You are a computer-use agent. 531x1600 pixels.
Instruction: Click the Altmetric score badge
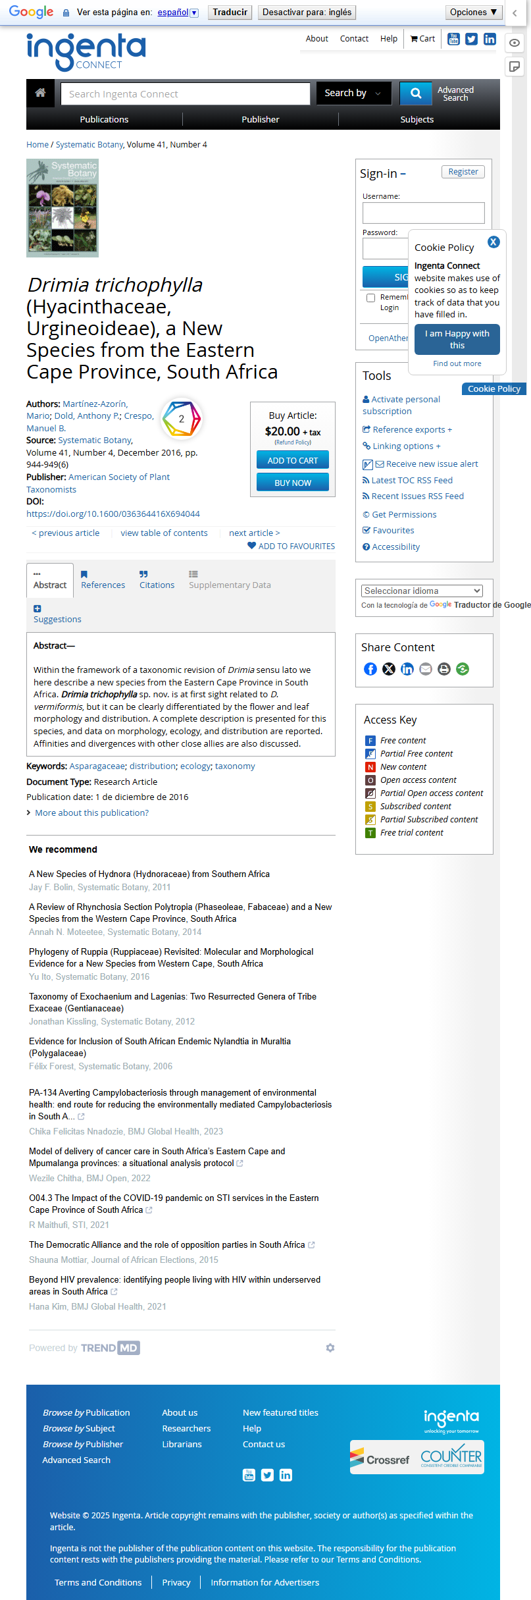tap(182, 418)
